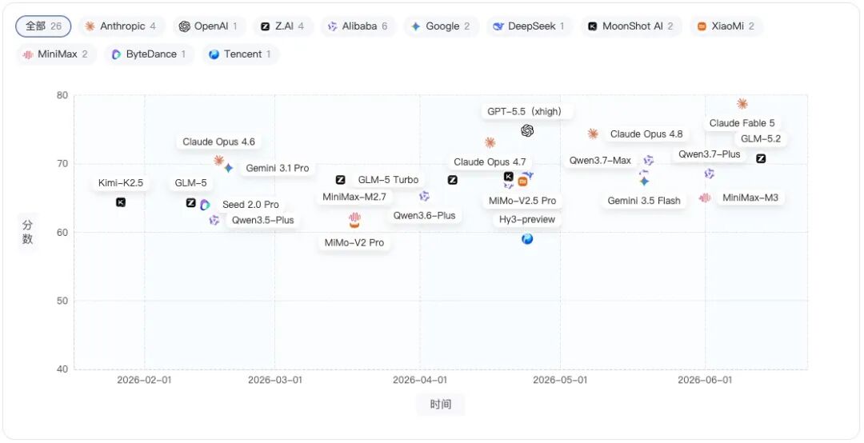Click the Gemini 3.5 Flash sparkle marker
864x443 pixels.
644,182
